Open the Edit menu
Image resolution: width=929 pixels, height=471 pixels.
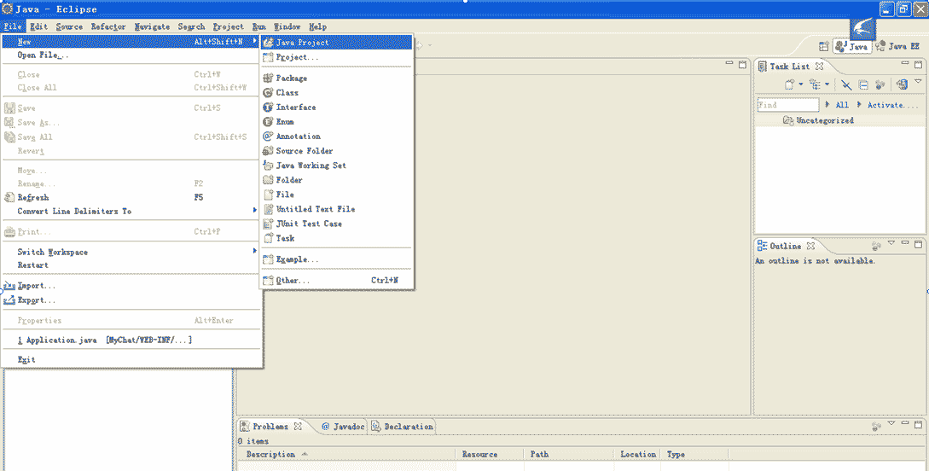coord(38,26)
